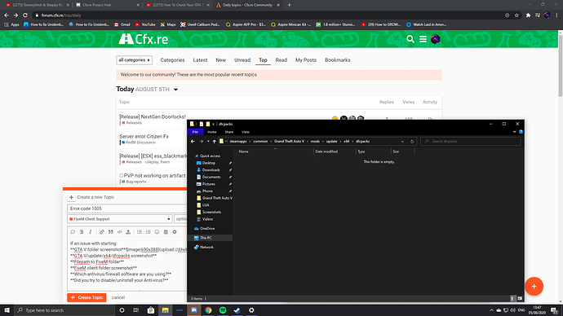Switch Explorer to large icons view

pyautogui.click(x=520, y=298)
